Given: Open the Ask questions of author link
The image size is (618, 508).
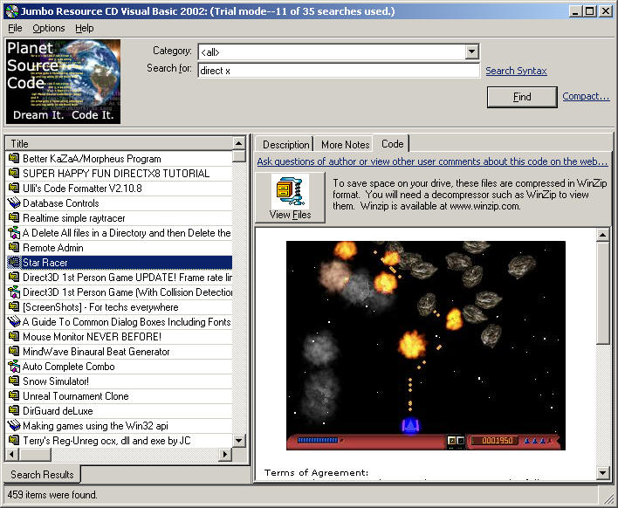Looking at the screenshot, I should [x=432, y=161].
